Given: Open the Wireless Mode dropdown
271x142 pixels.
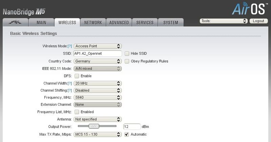Looking at the screenshot, I should [x=98, y=46].
